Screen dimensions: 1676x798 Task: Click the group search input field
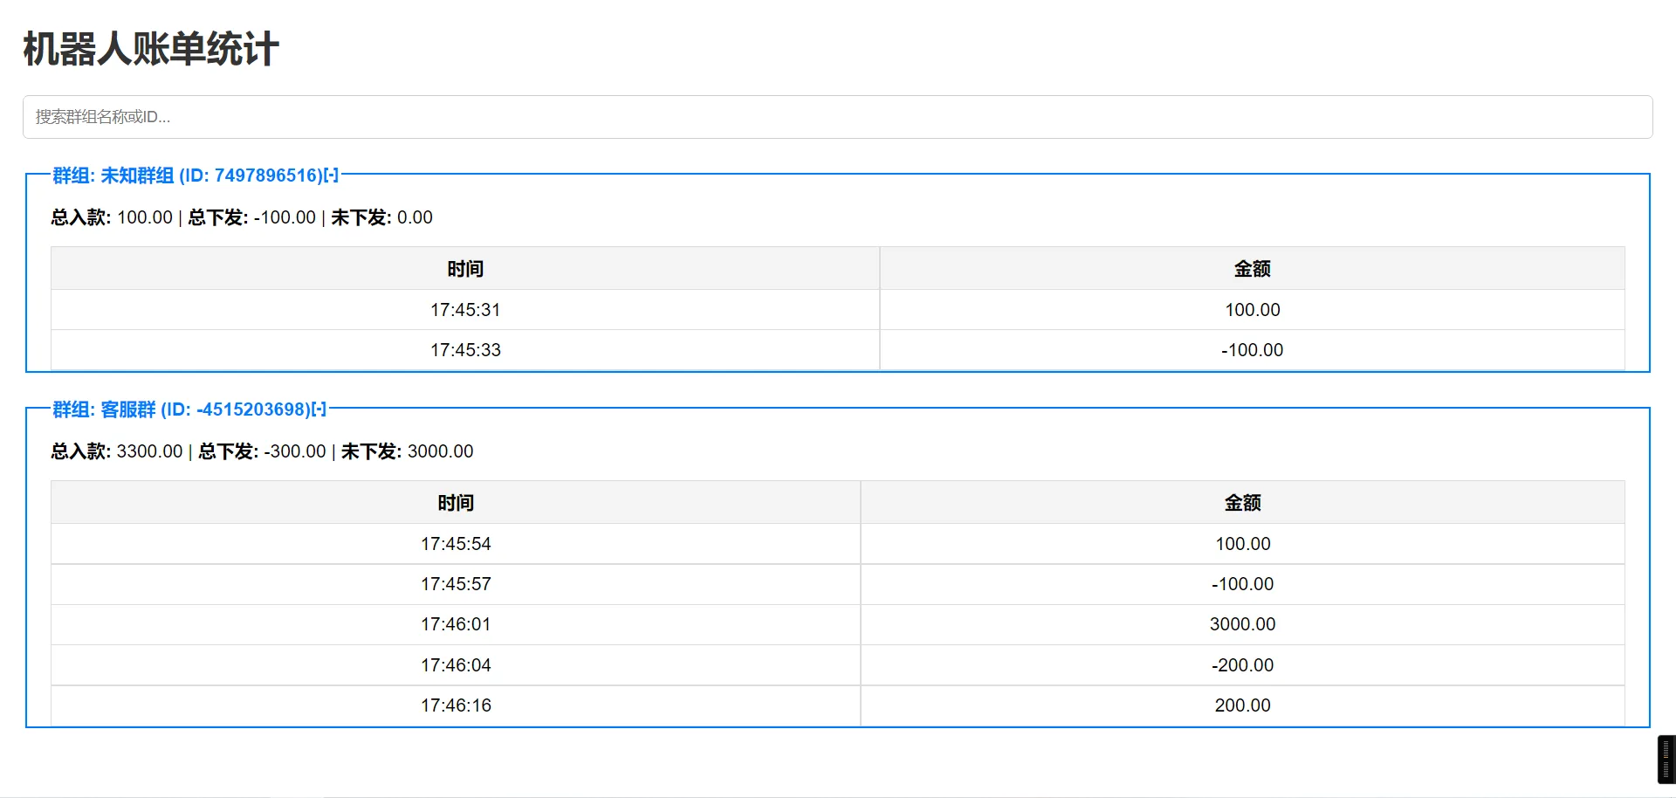[836, 117]
